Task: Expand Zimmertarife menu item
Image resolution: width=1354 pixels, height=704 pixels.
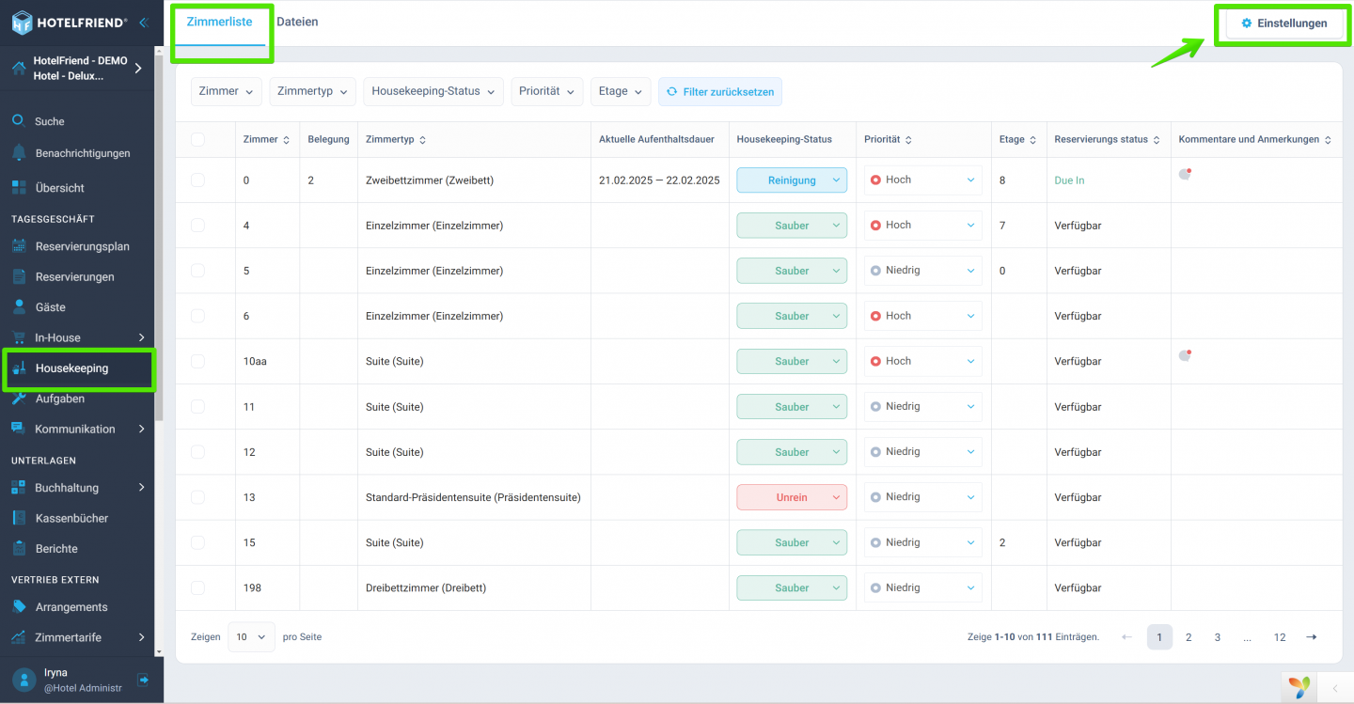Action: point(77,637)
